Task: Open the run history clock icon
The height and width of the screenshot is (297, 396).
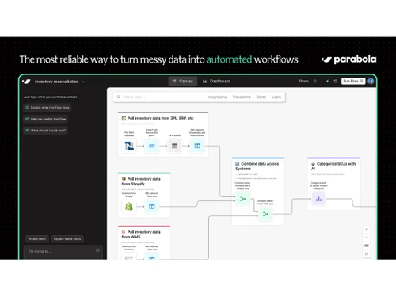Action: (x=335, y=81)
